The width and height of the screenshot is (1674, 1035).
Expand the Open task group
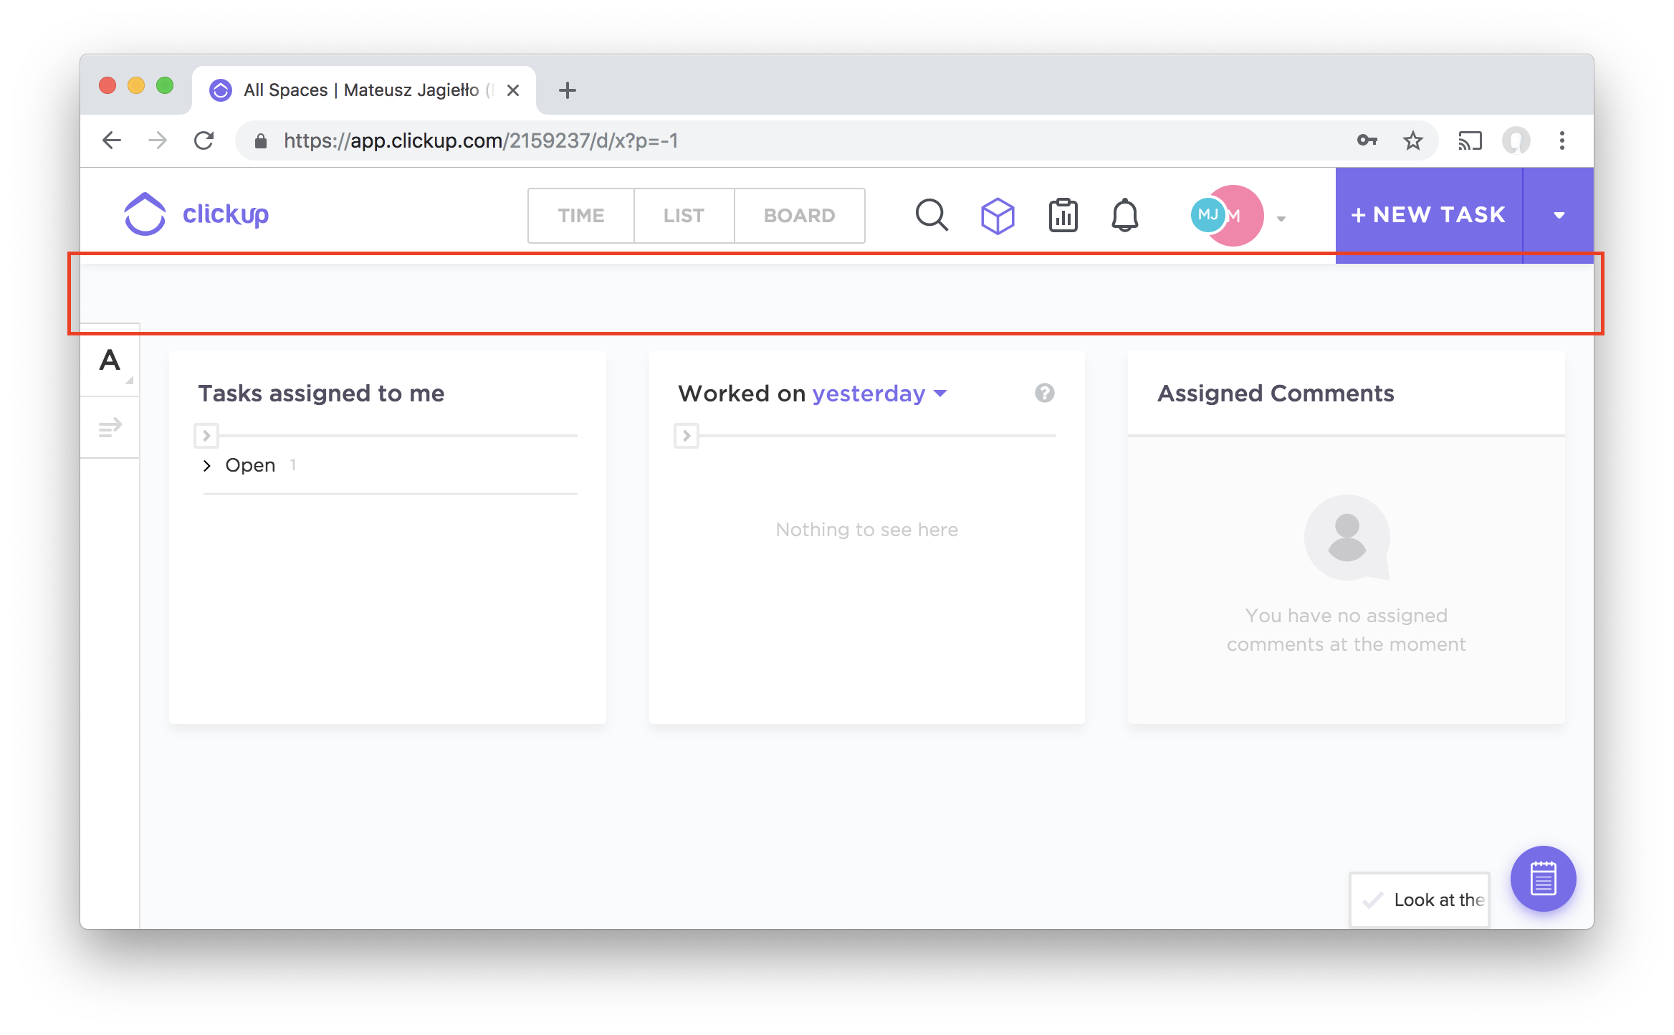coord(206,466)
